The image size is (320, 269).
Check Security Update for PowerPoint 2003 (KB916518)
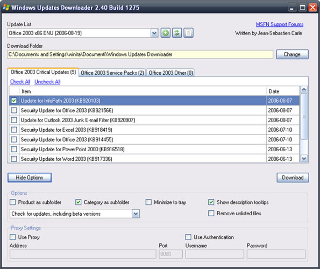point(14,149)
